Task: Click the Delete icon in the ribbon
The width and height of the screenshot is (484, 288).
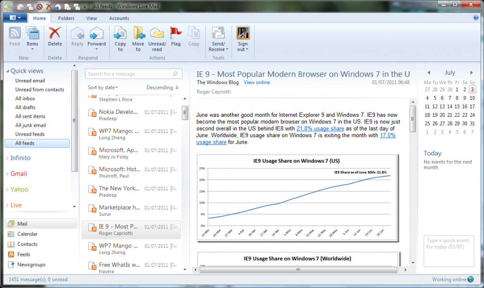Action: 55,34
